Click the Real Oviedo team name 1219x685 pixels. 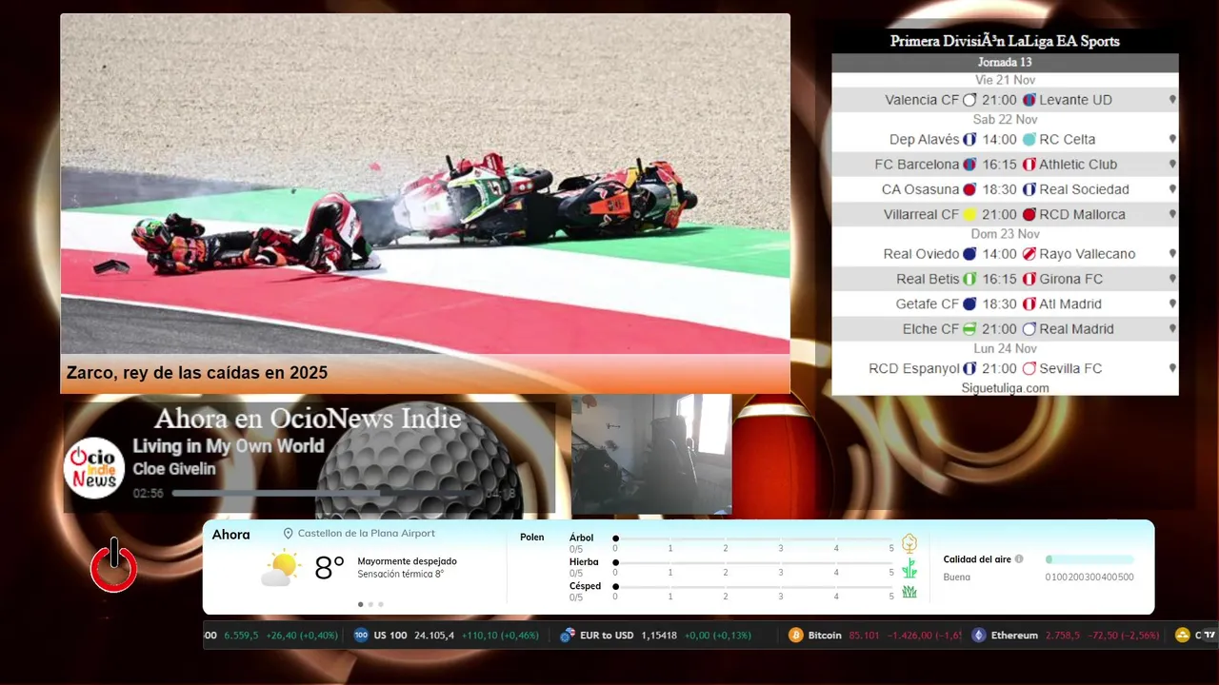(x=921, y=254)
